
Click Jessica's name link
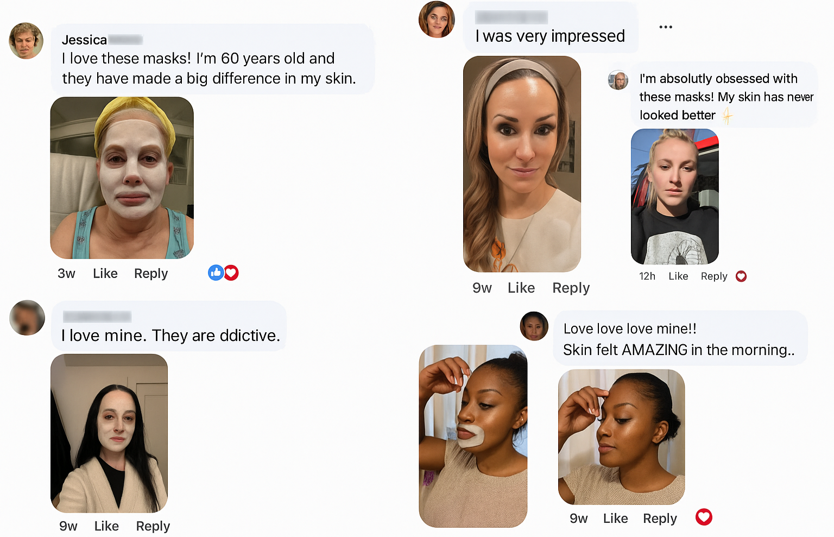pyautogui.click(x=84, y=40)
